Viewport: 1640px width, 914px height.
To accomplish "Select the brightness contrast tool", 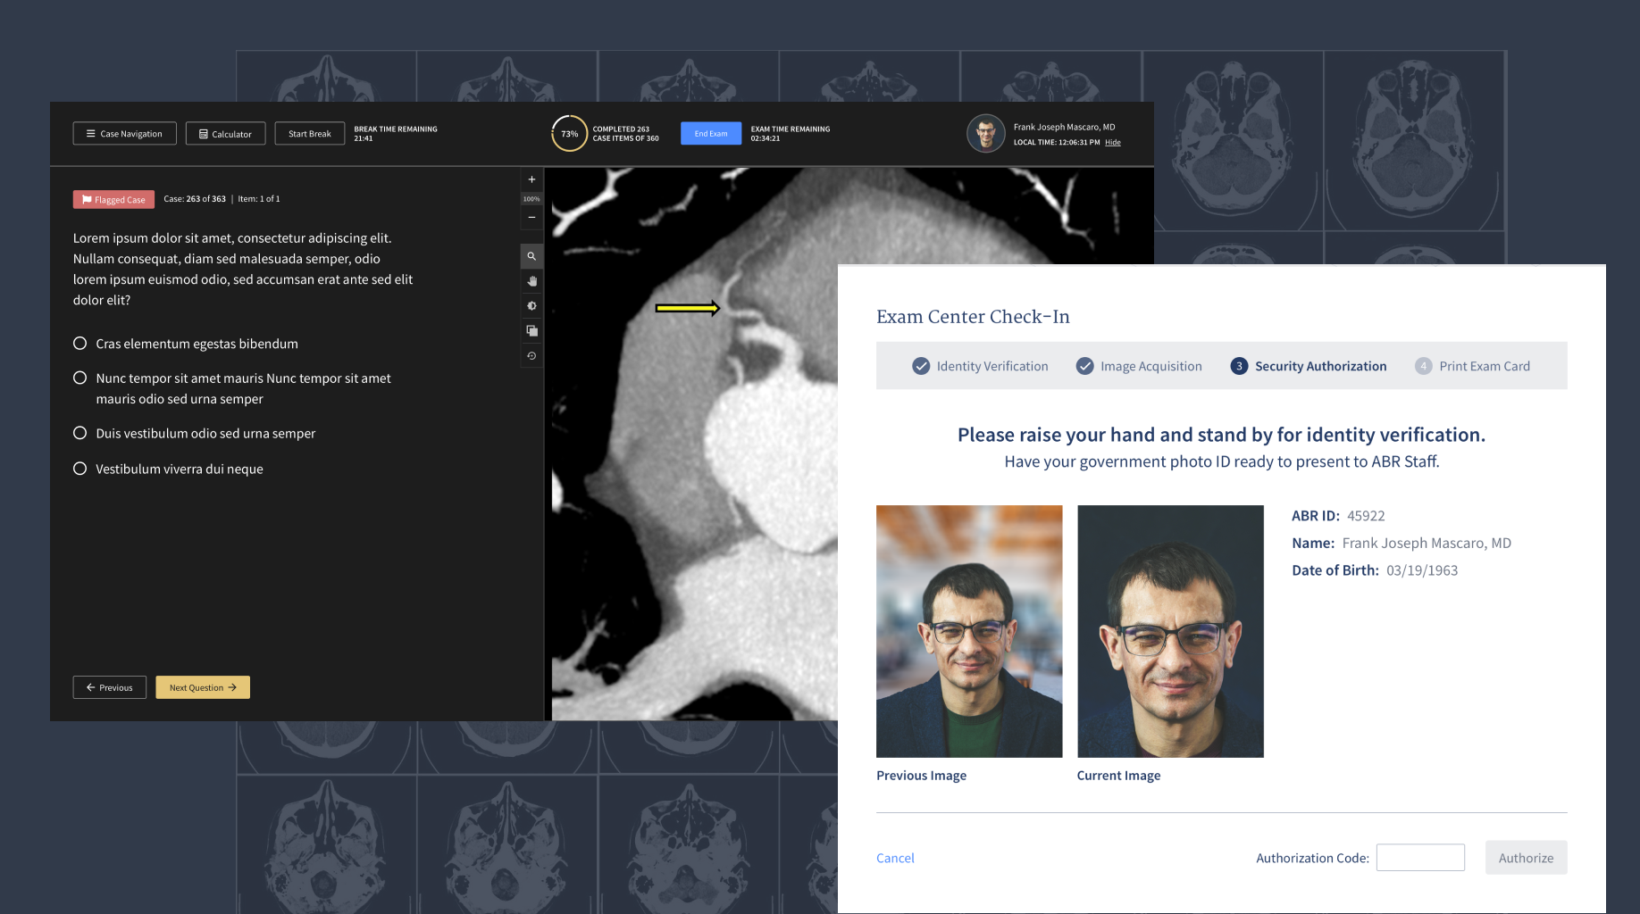I will click(531, 306).
